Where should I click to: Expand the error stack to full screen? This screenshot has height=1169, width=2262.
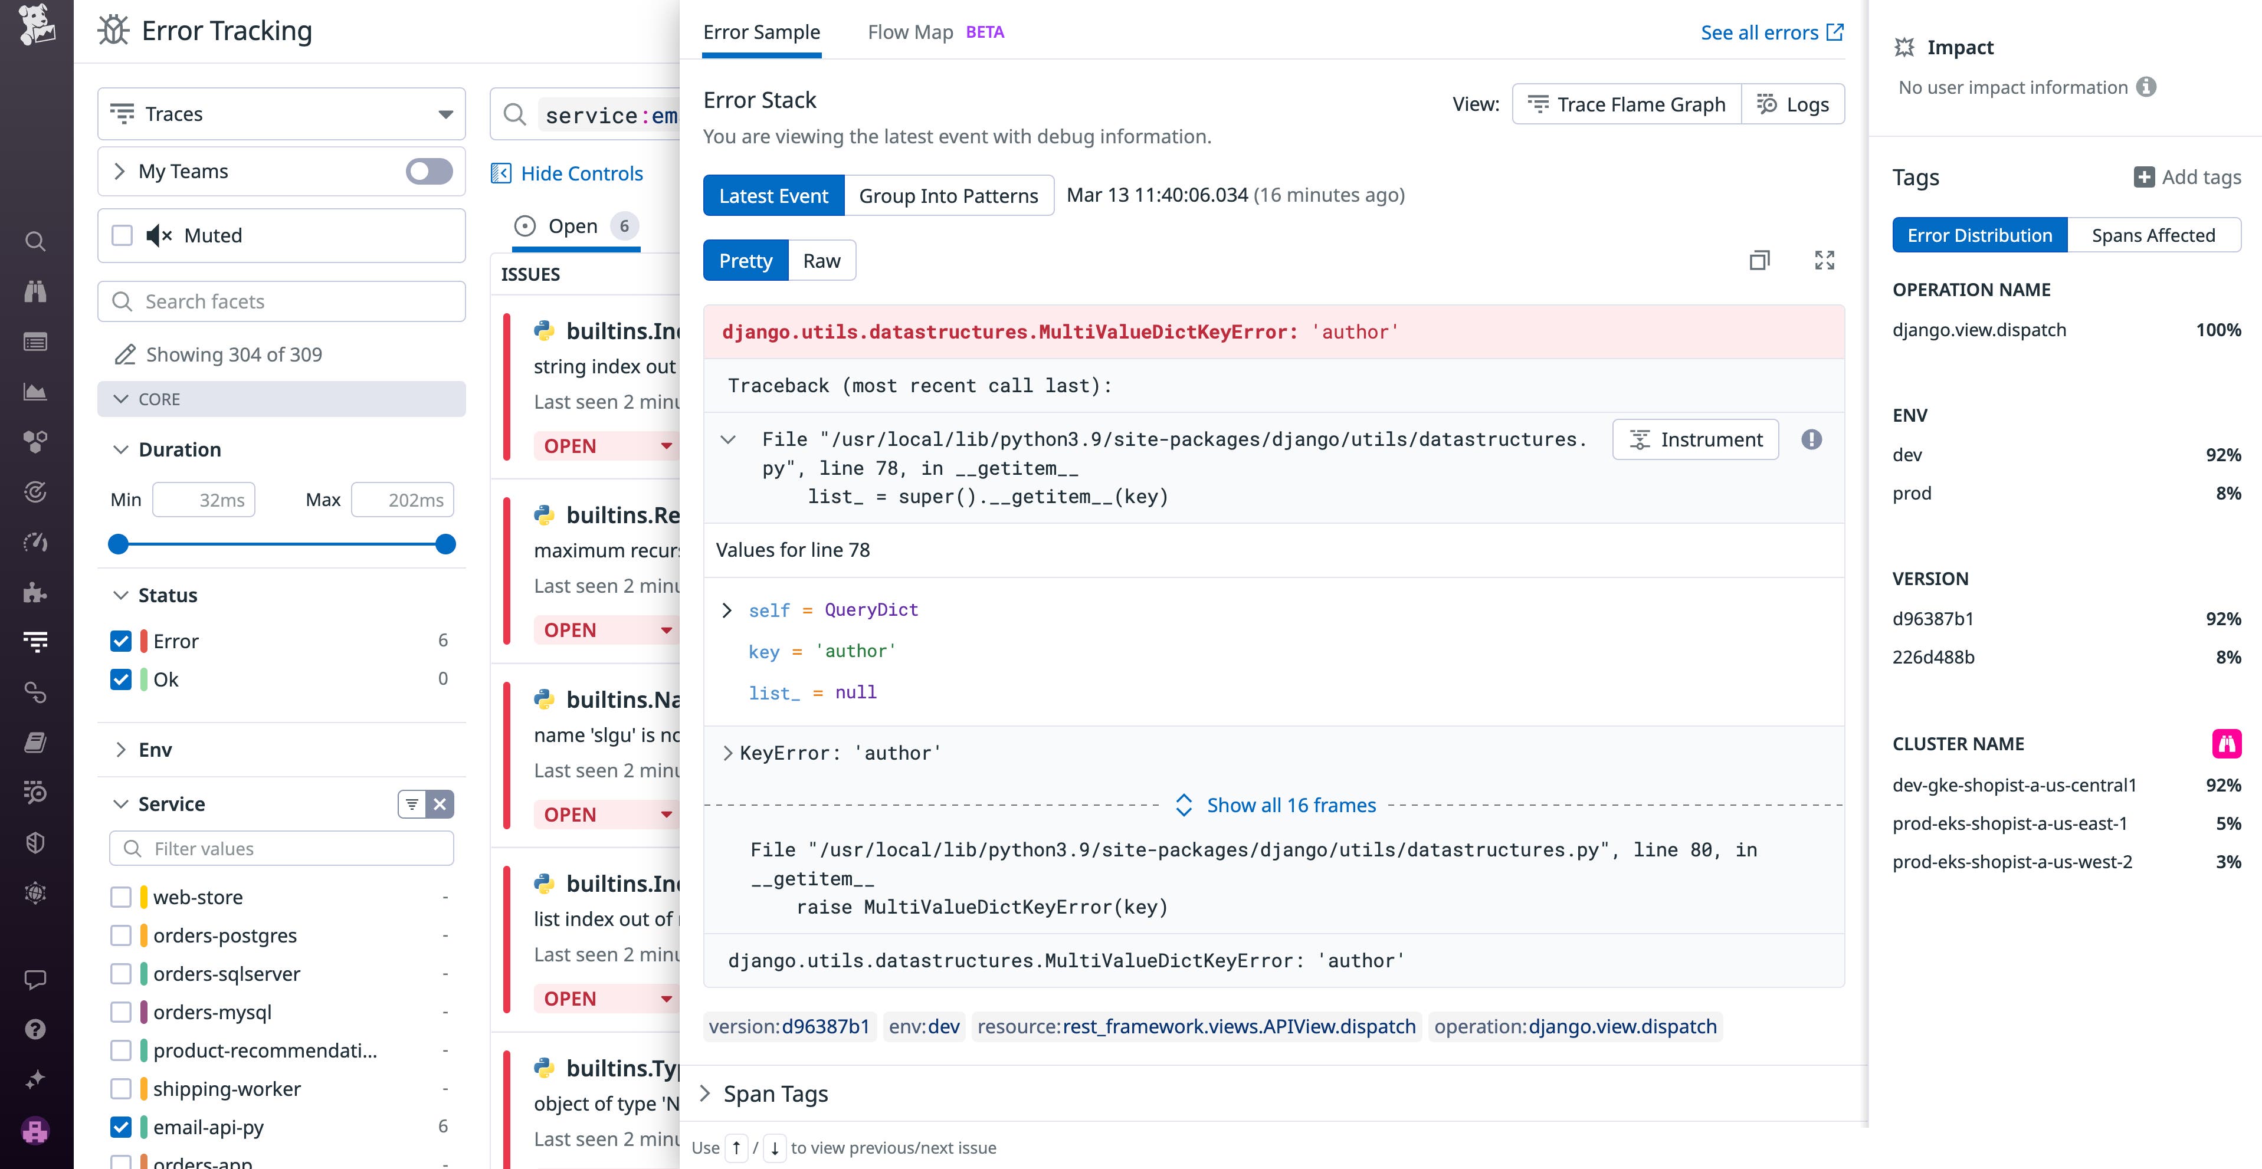coord(1824,260)
